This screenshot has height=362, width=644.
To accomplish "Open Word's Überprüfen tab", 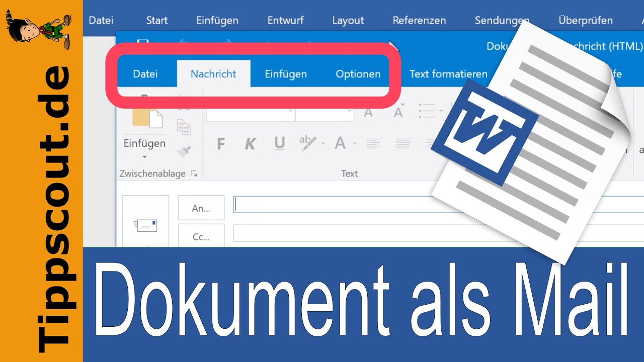I will [x=586, y=21].
